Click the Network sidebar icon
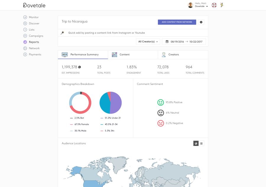266x187 pixels. point(25,48)
